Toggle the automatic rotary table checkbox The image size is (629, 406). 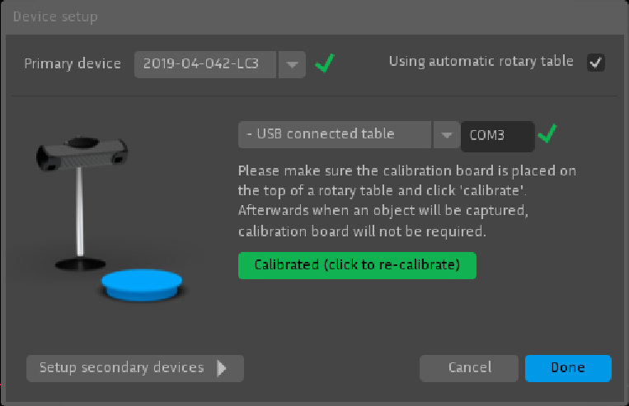pyautogui.click(x=596, y=63)
